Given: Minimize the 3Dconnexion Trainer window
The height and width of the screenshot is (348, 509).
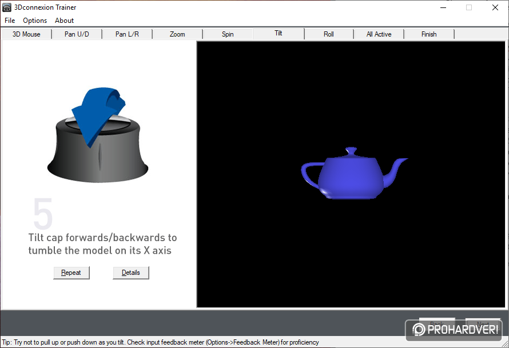Looking at the screenshot, I should [x=443, y=7].
